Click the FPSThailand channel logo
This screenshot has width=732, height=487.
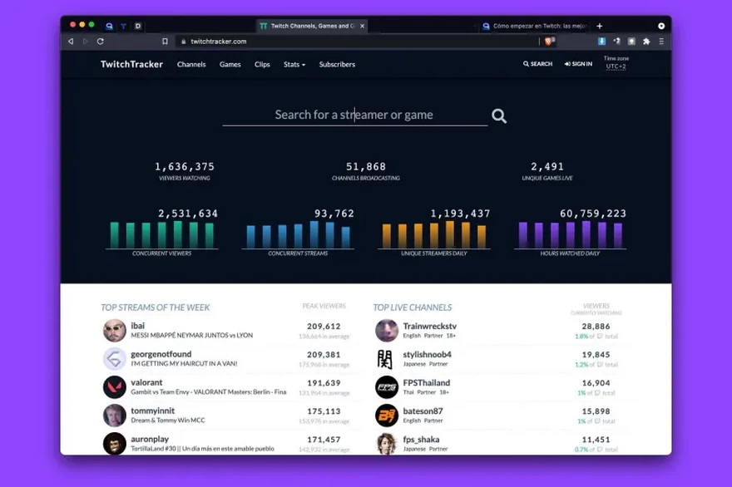(x=387, y=386)
